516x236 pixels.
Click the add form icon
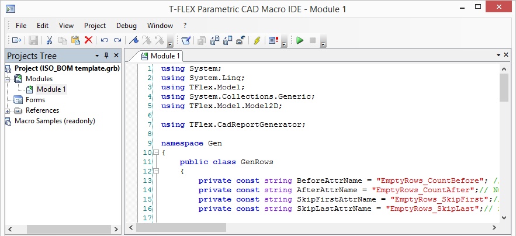pyautogui.click(x=228, y=40)
